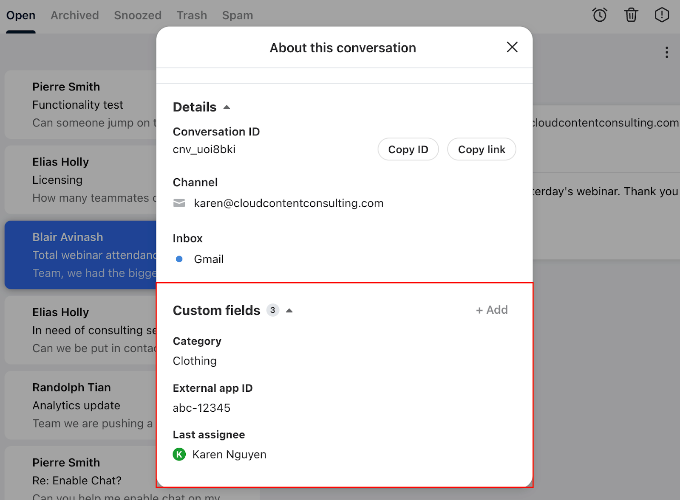Click the email envelope channel icon

pyautogui.click(x=179, y=203)
